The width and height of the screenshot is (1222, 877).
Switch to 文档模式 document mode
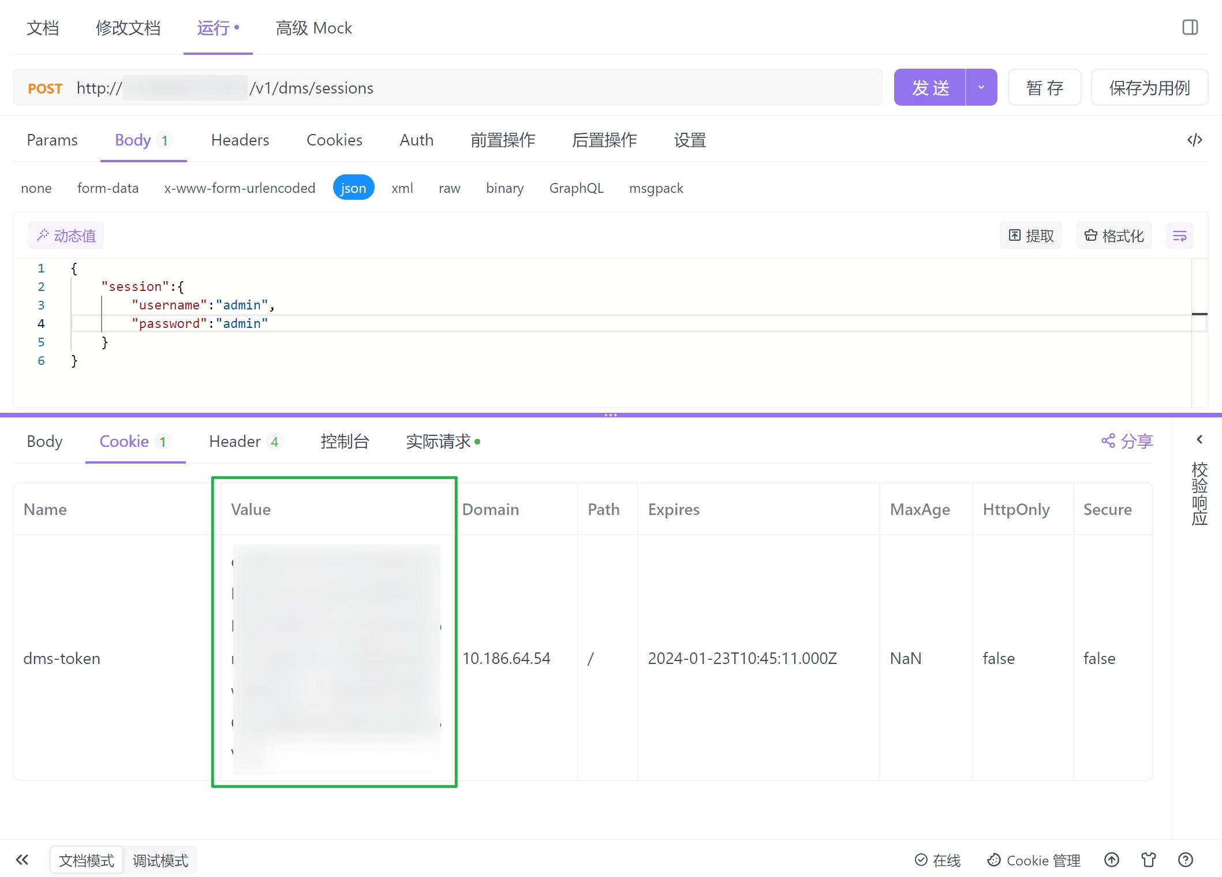click(87, 860)
